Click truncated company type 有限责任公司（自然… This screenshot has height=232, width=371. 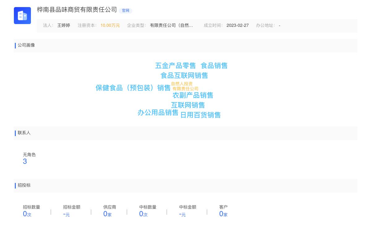tap(172, 26)
